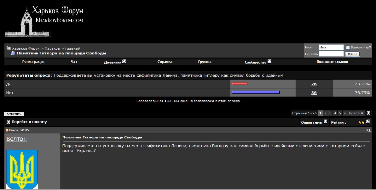
Task: Click the Kharkov Forum logo image
Action: coord(44,21)
